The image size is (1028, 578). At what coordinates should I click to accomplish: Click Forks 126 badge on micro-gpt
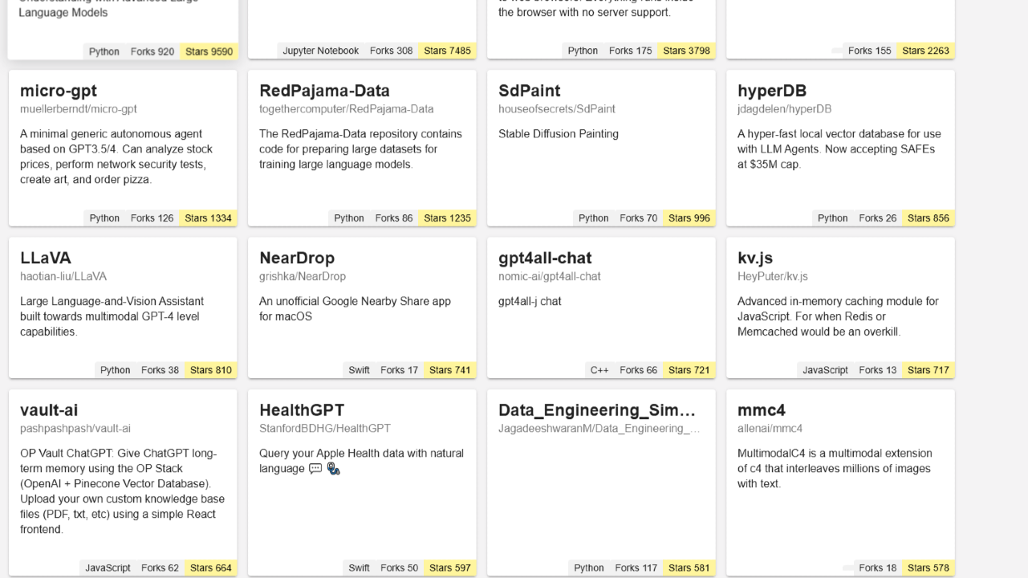point(152,218)
